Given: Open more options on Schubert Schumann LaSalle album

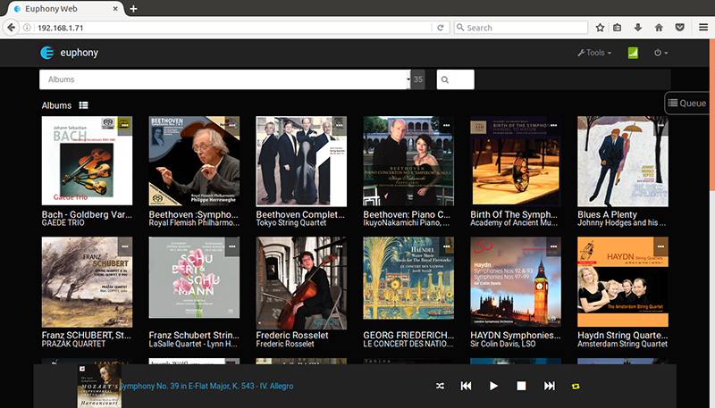Looking at the screenshot, I should (232, 246).
